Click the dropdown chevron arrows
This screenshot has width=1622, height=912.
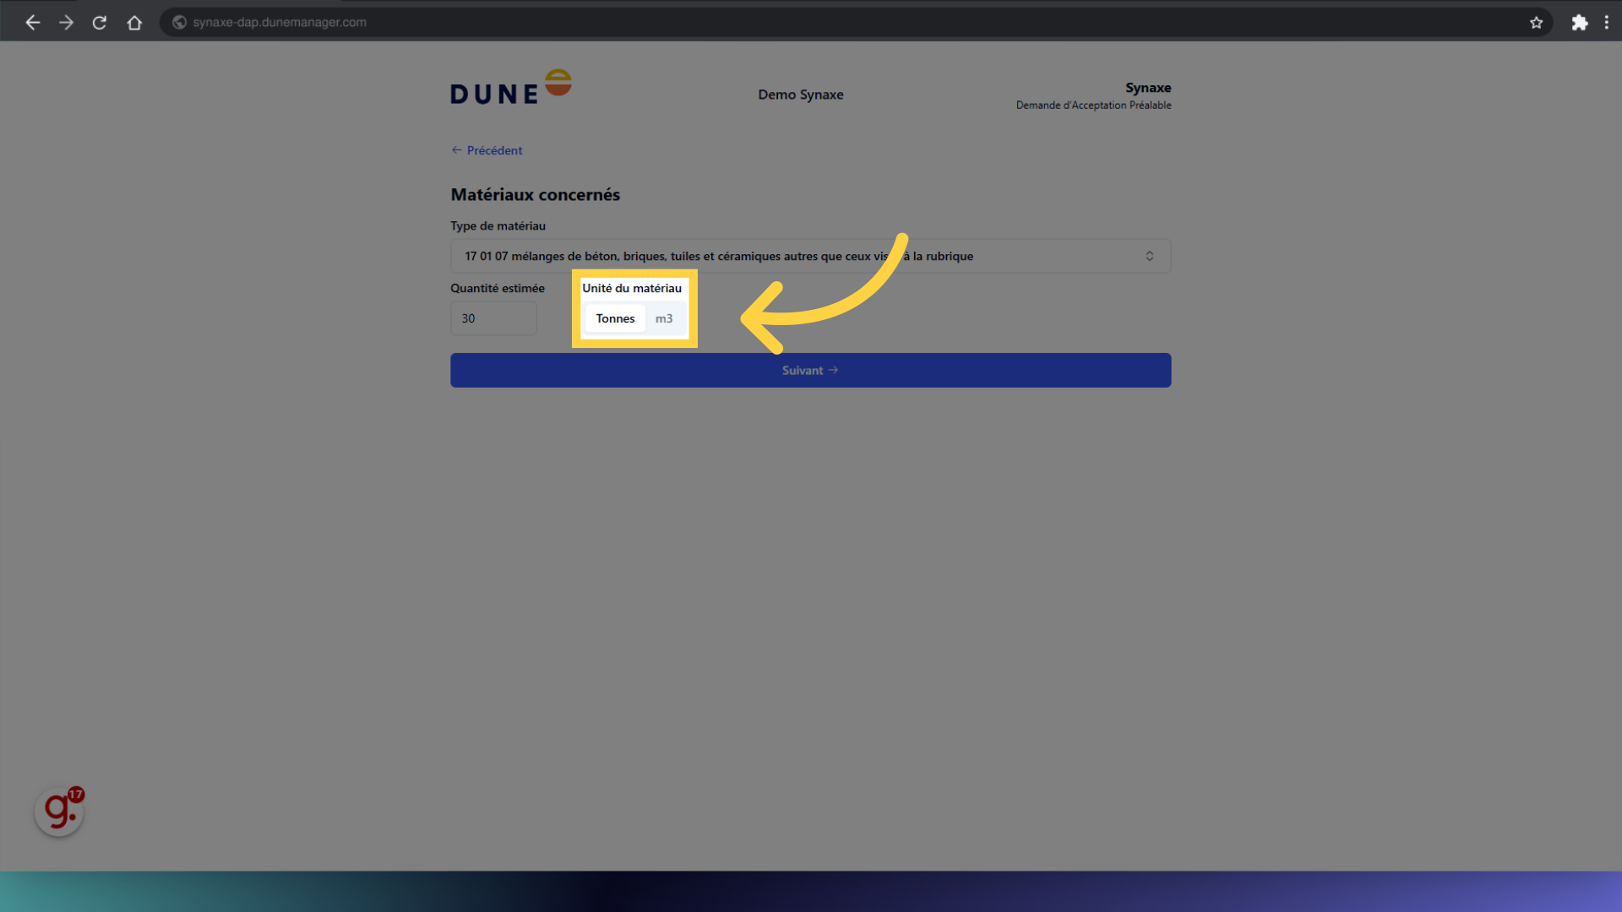[x=1149, y=256]
